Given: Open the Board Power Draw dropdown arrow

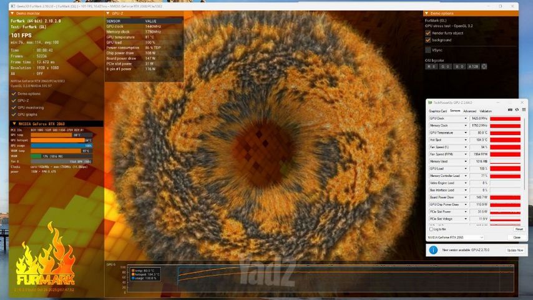Looking at the screenshot, I should 466,197.
